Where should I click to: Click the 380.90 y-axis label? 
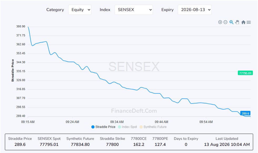(21, 27)
